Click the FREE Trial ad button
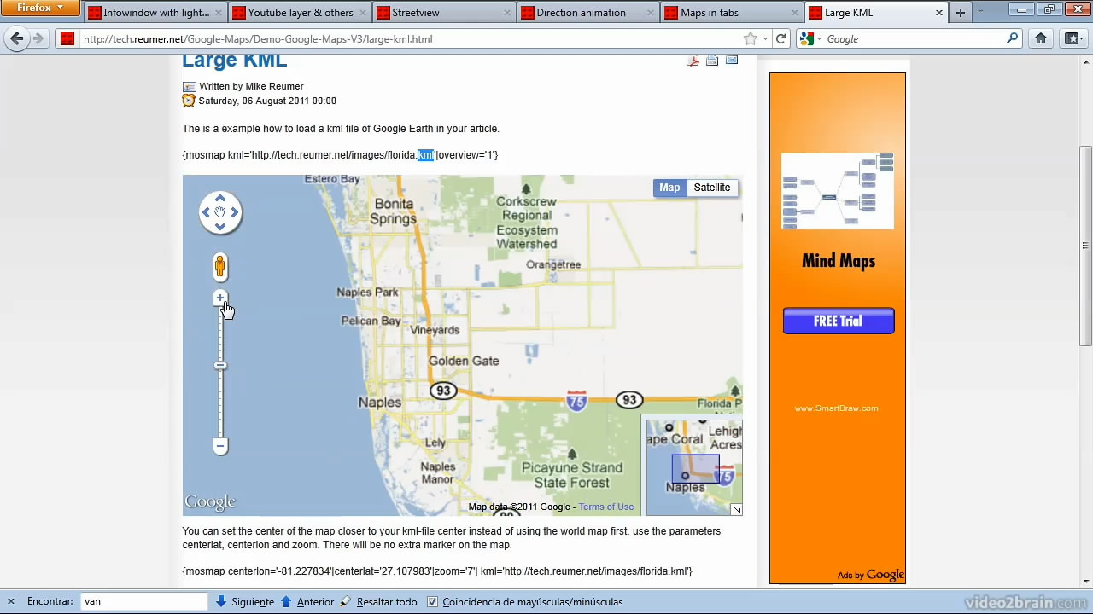Viewport: 1093px width, 614px height. (x=839, y=321)
